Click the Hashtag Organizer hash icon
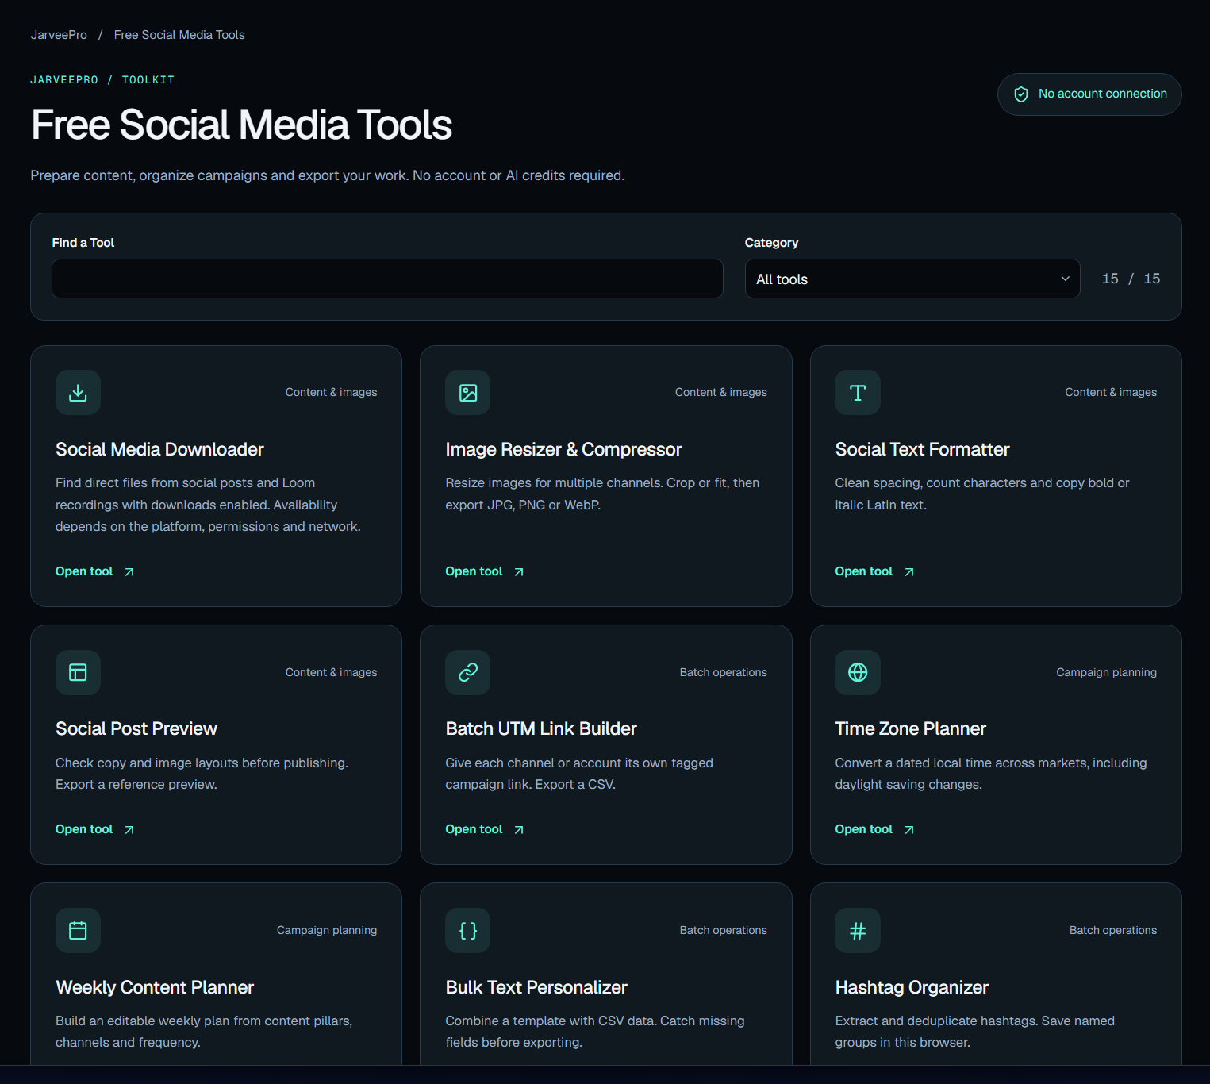This screenshot has width=1210, height=1084. [x=858, y=931]
